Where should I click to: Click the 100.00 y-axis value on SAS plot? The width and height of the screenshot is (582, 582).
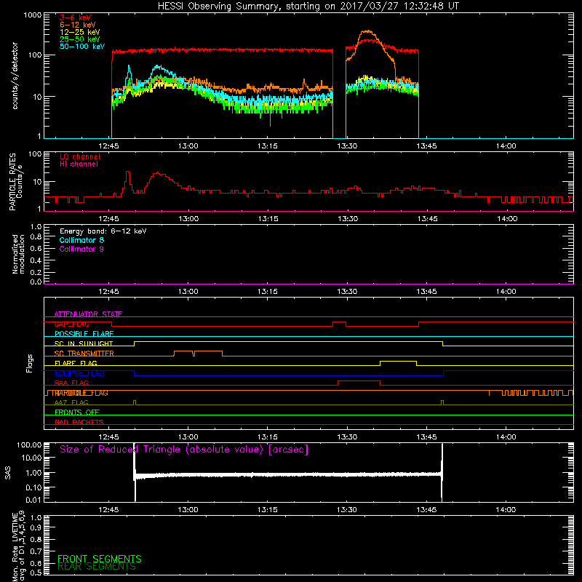pos(29,445)
